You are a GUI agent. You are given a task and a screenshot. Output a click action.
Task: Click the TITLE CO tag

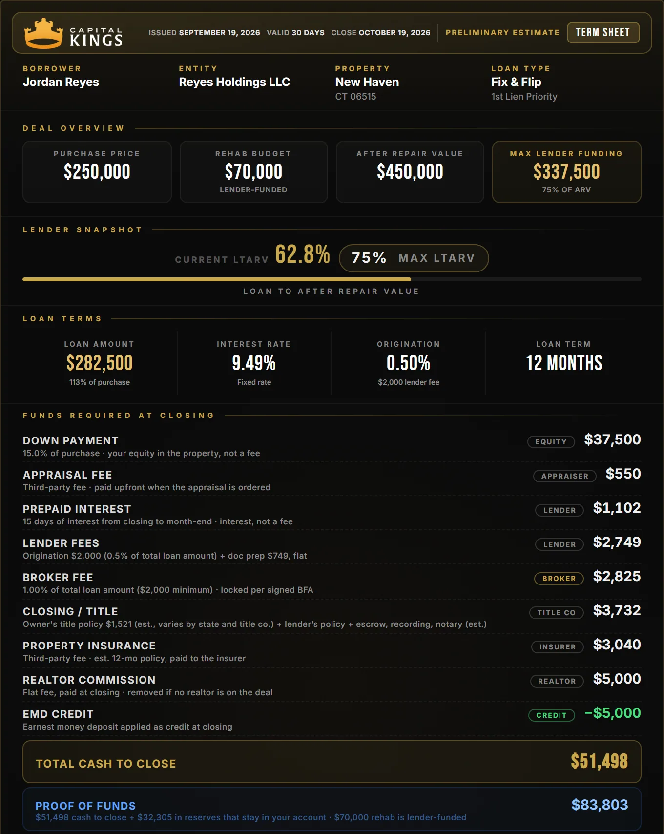557,613
